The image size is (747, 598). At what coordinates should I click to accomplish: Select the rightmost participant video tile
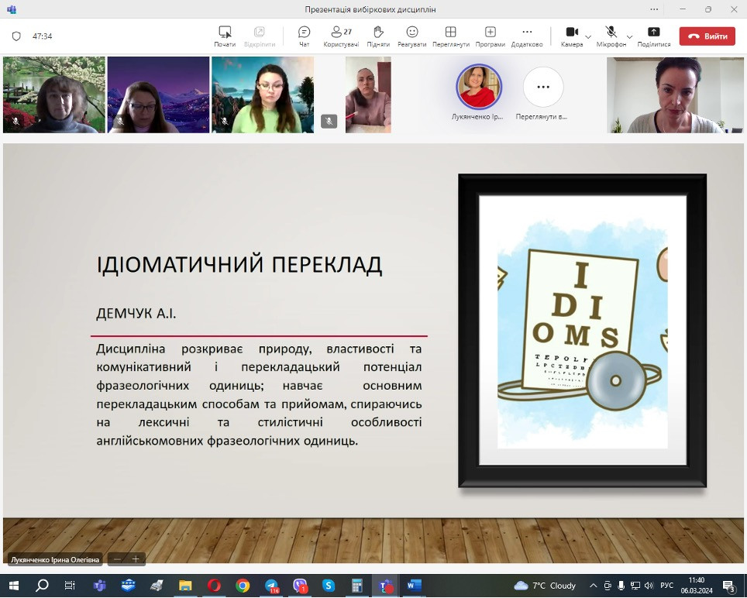674,95
